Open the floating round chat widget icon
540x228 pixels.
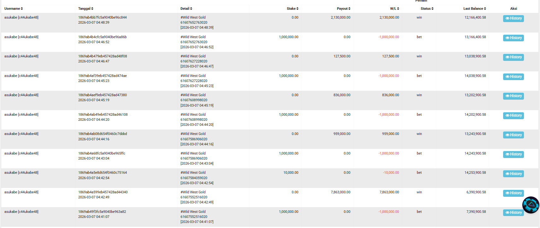(531, 205)
